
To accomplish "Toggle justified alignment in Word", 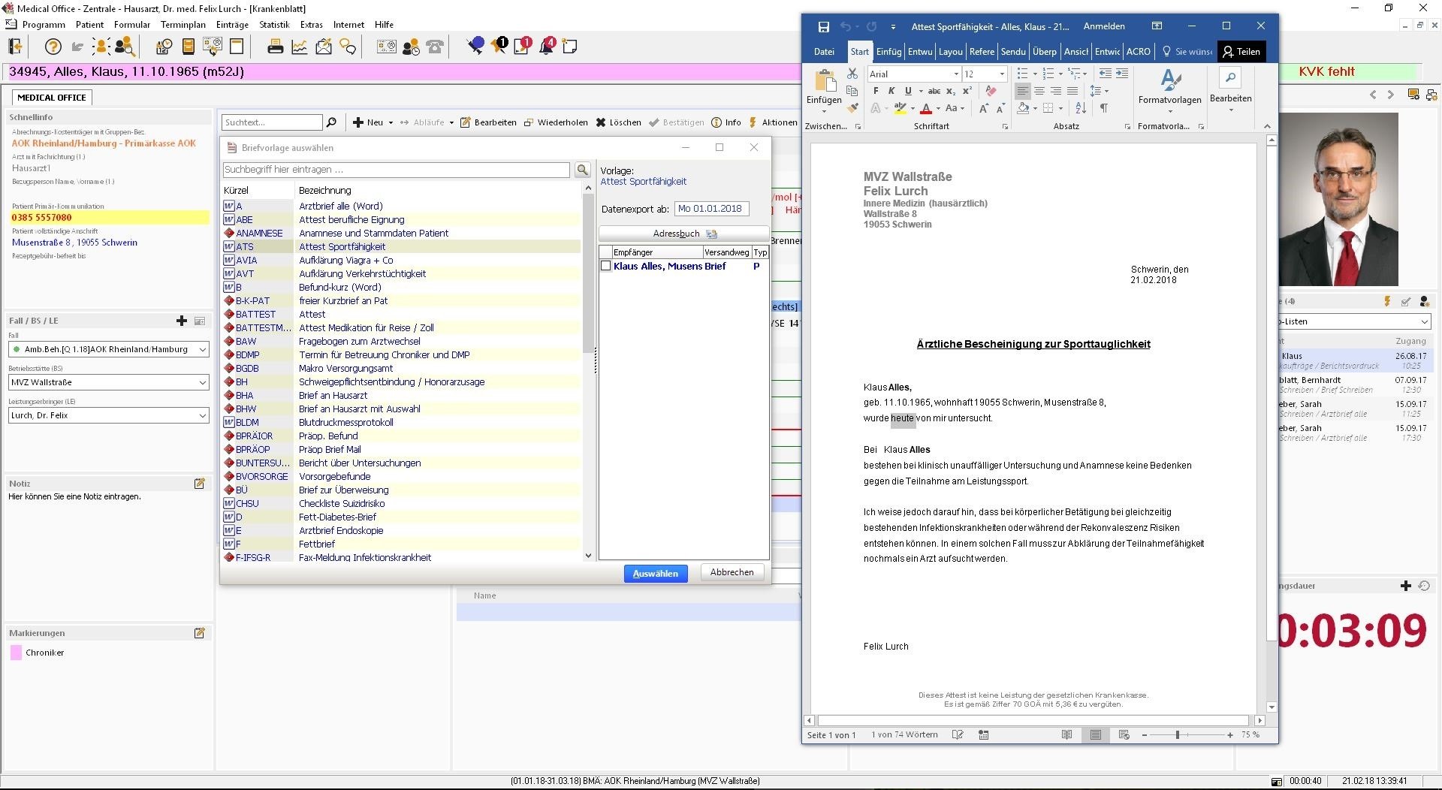I will point(1072,91).
